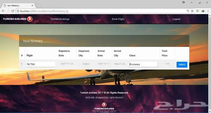Click the PK 790 flight field
The height and width of the screenshot is (113, 211).
tap(41, 64)
